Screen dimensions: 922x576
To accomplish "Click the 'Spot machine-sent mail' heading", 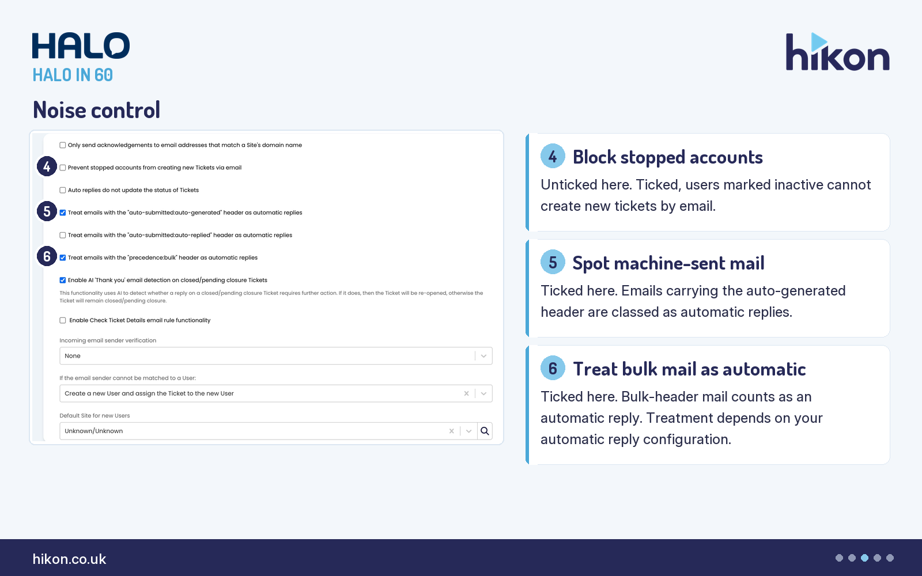I will [668, 263].
